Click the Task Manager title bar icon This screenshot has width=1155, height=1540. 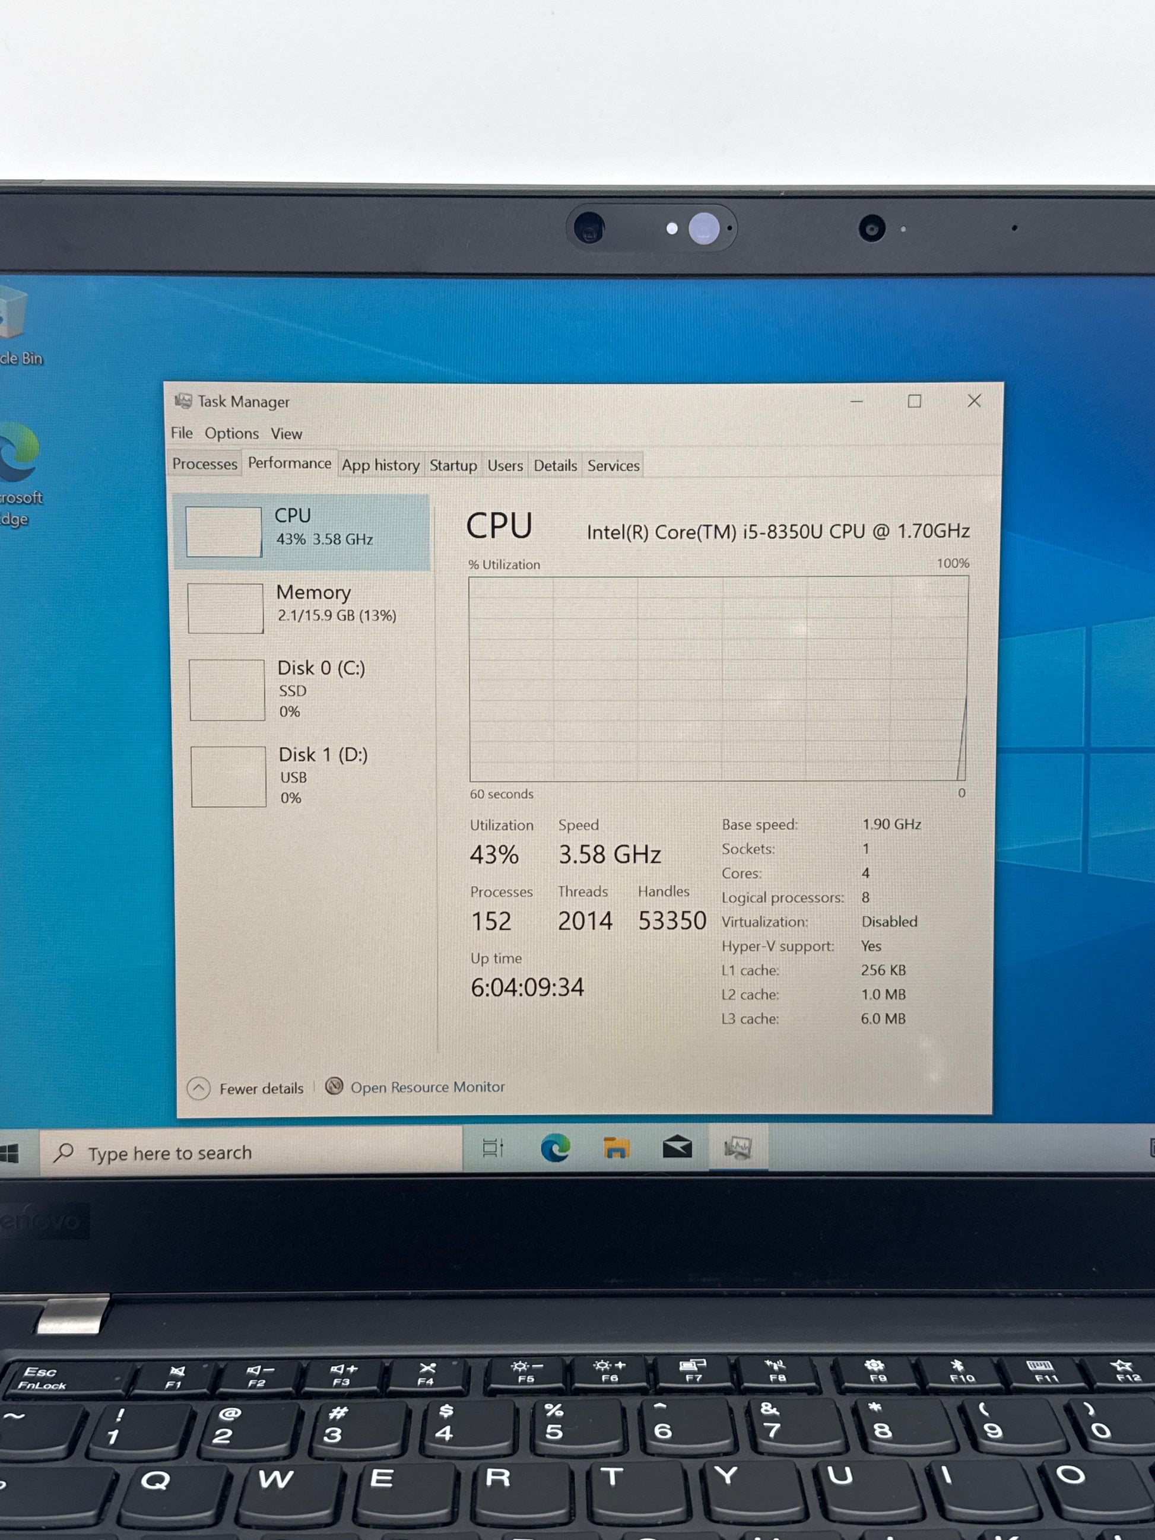(x=183, y=401)
